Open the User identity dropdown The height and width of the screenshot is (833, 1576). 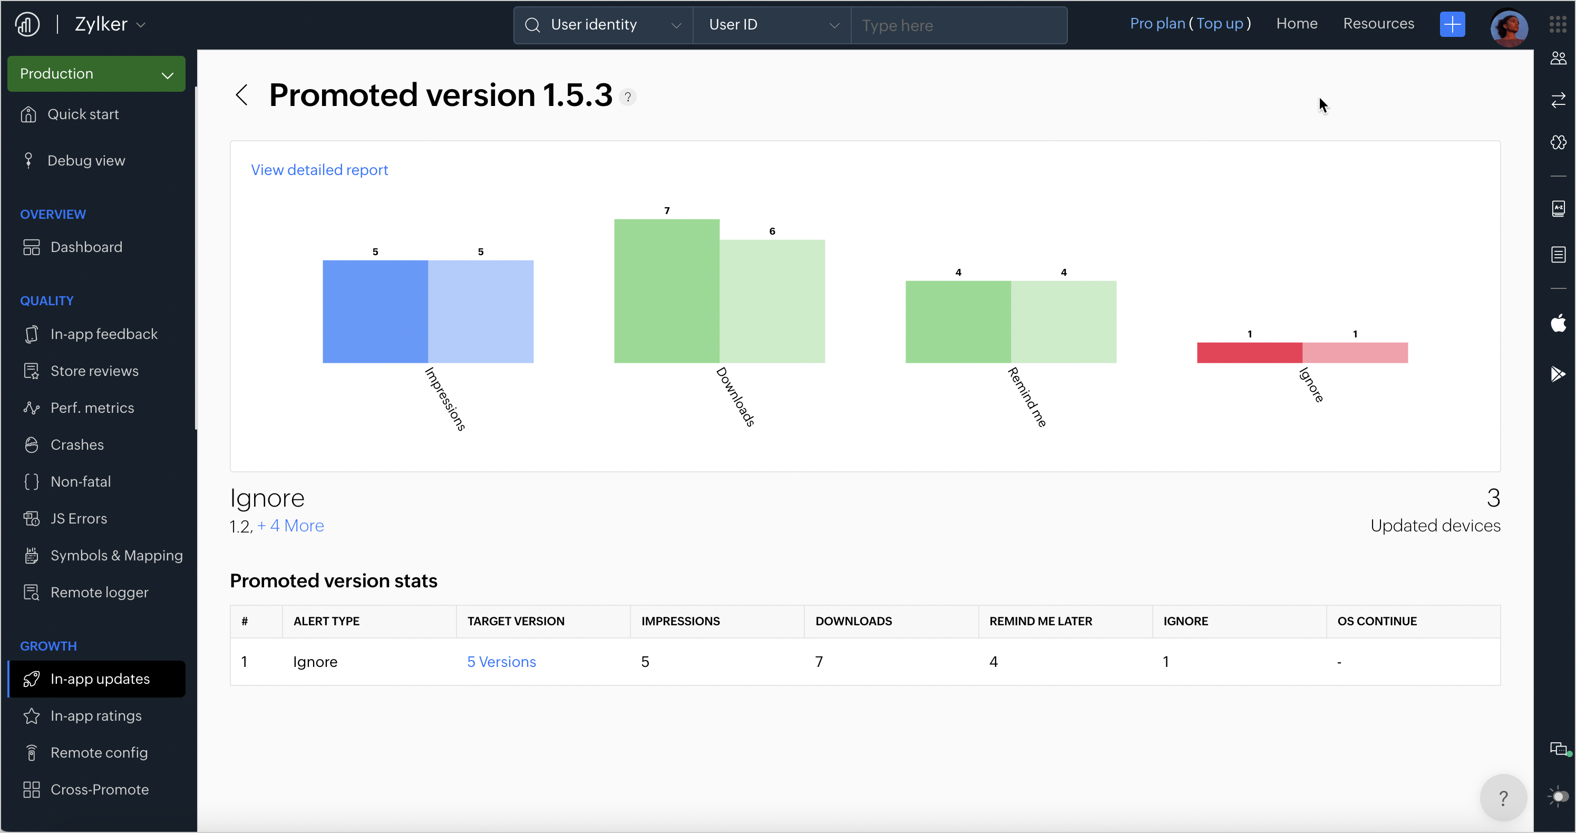[x=602, y=25]
